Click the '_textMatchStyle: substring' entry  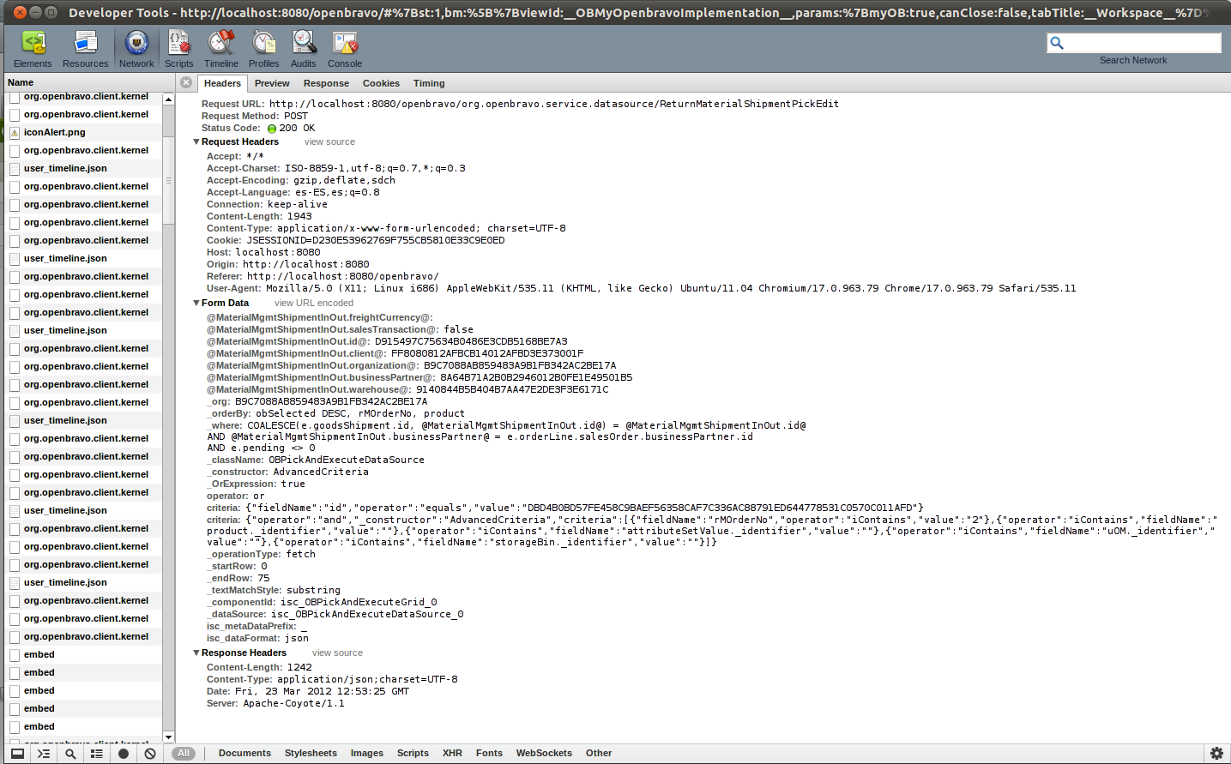pyautogui.click(x=274, y=591)
